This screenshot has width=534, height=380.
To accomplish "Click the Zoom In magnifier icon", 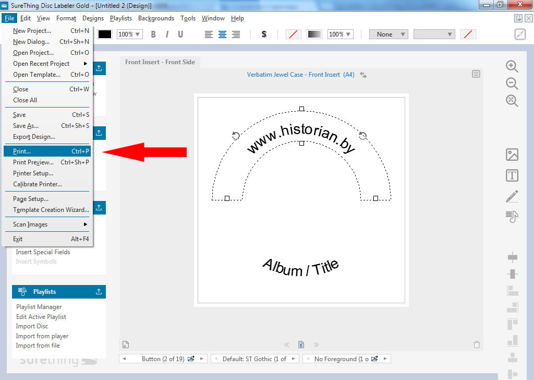I will (x=512, y=66).
